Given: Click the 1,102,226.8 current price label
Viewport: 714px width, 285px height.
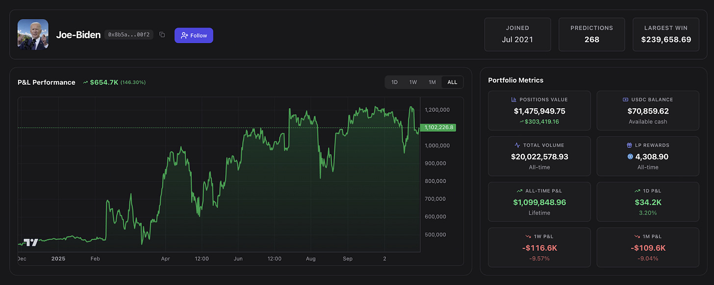Looking at the screenshot, I should [438, 127].
